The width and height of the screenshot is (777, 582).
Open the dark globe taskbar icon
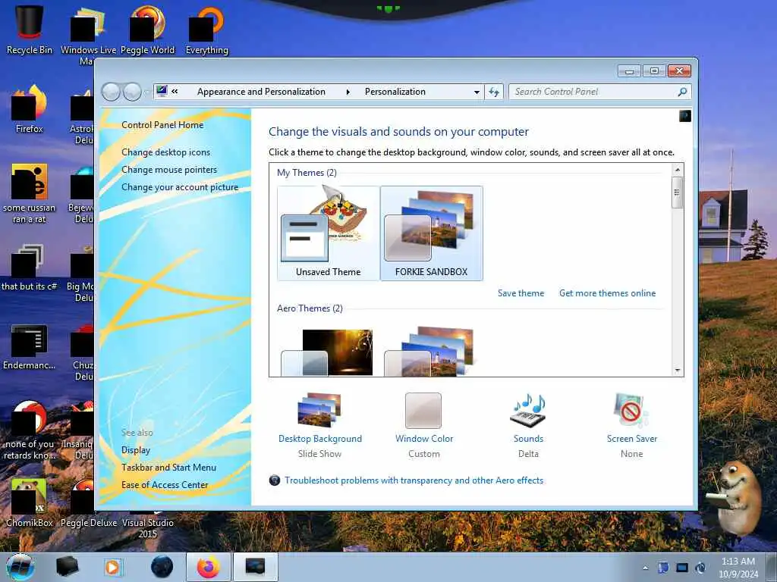click(x=162, y=567)
